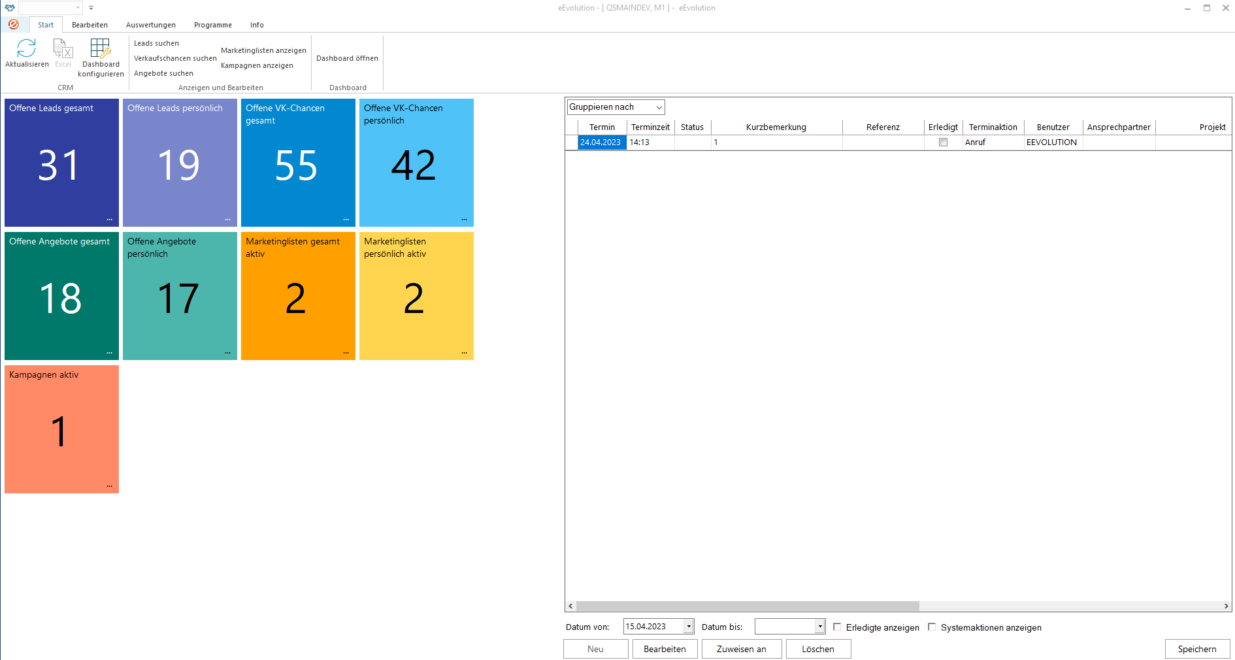Click the scroll right arrow of grid

(1227, 606)
